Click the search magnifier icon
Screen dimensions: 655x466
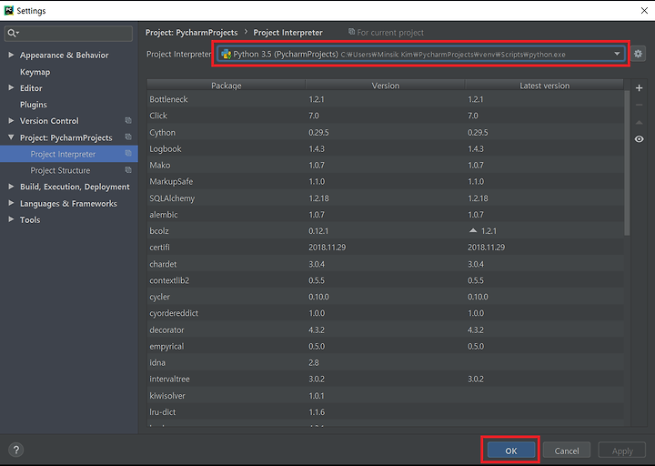coord(13,33)
